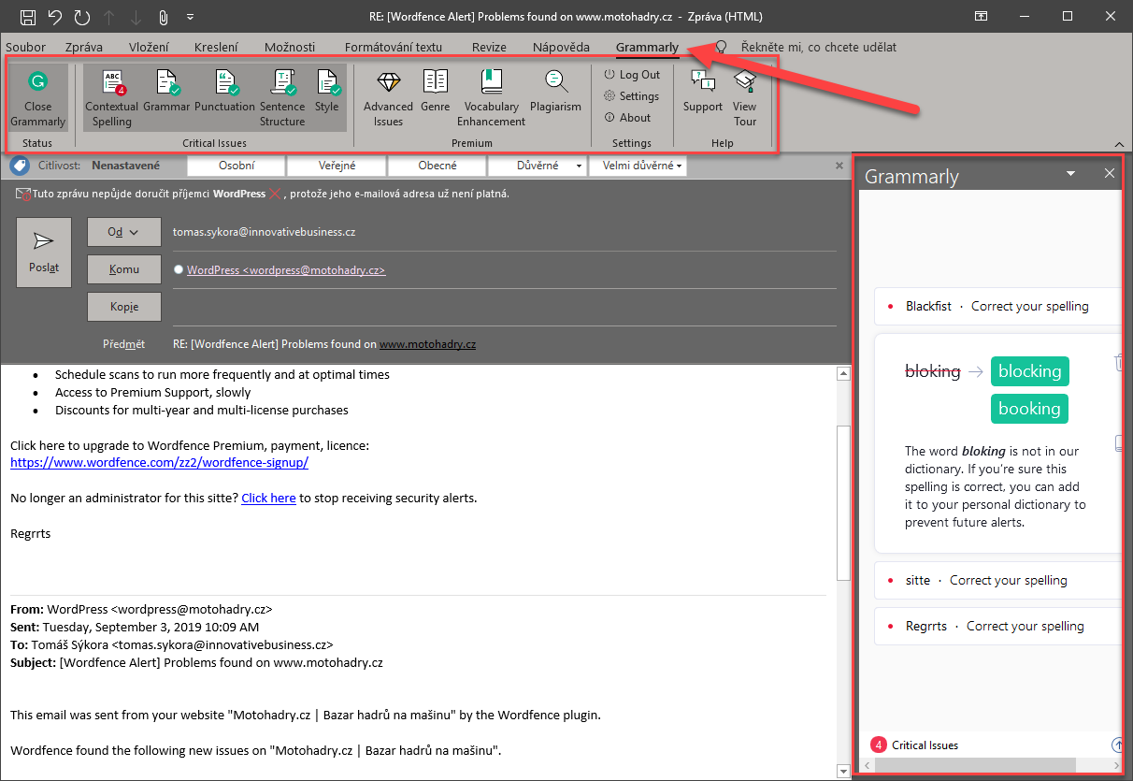Accept the 'booking' suggestion
The image size is (1133, 781).
(x=1029, y=409)
